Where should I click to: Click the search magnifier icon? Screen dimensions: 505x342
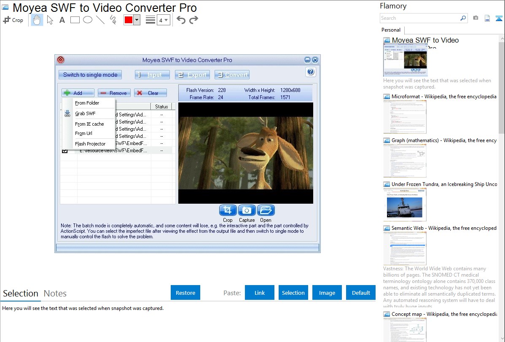463,18
